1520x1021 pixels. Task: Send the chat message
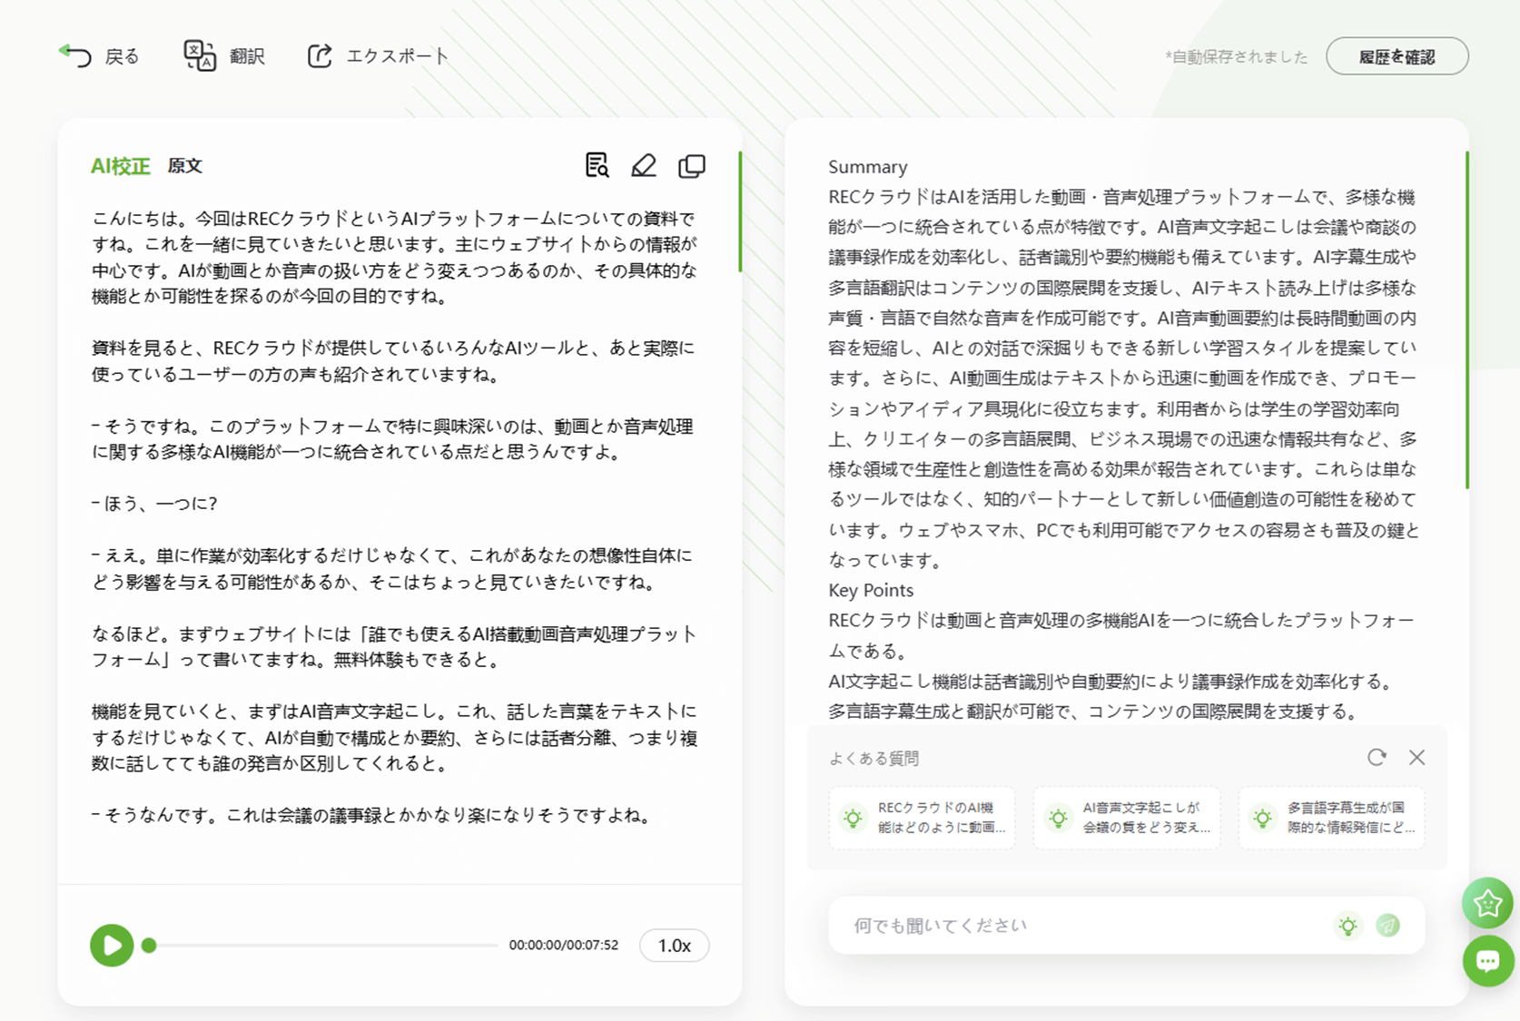[1388, 926]
